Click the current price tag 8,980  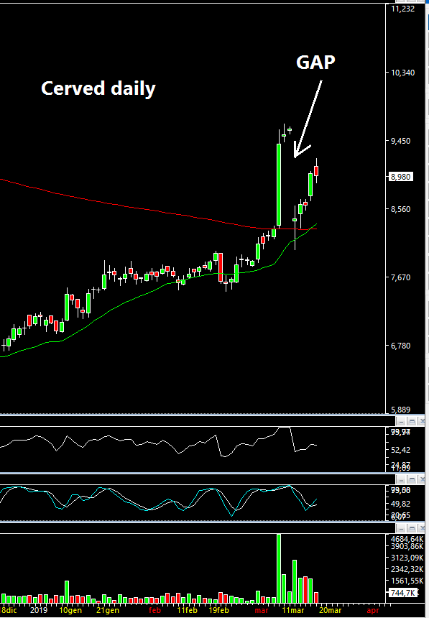(x=400, y=177)
